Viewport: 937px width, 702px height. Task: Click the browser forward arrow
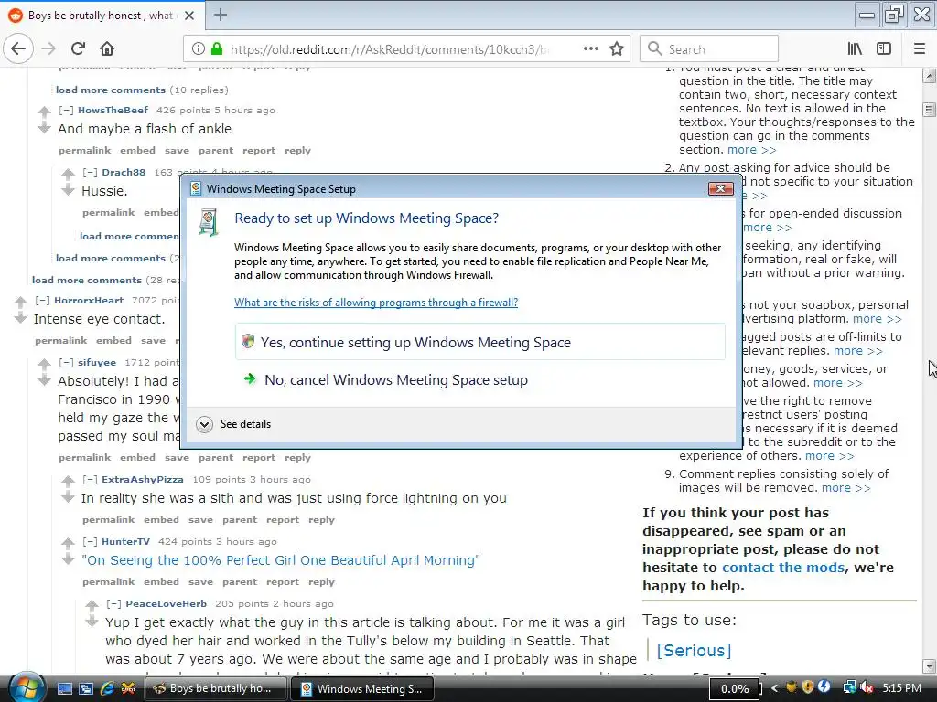(x=48, y=49)
